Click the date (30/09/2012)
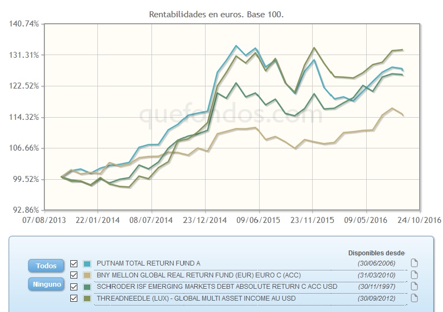The width and height of the screenshot is (443, 312). 376,299
